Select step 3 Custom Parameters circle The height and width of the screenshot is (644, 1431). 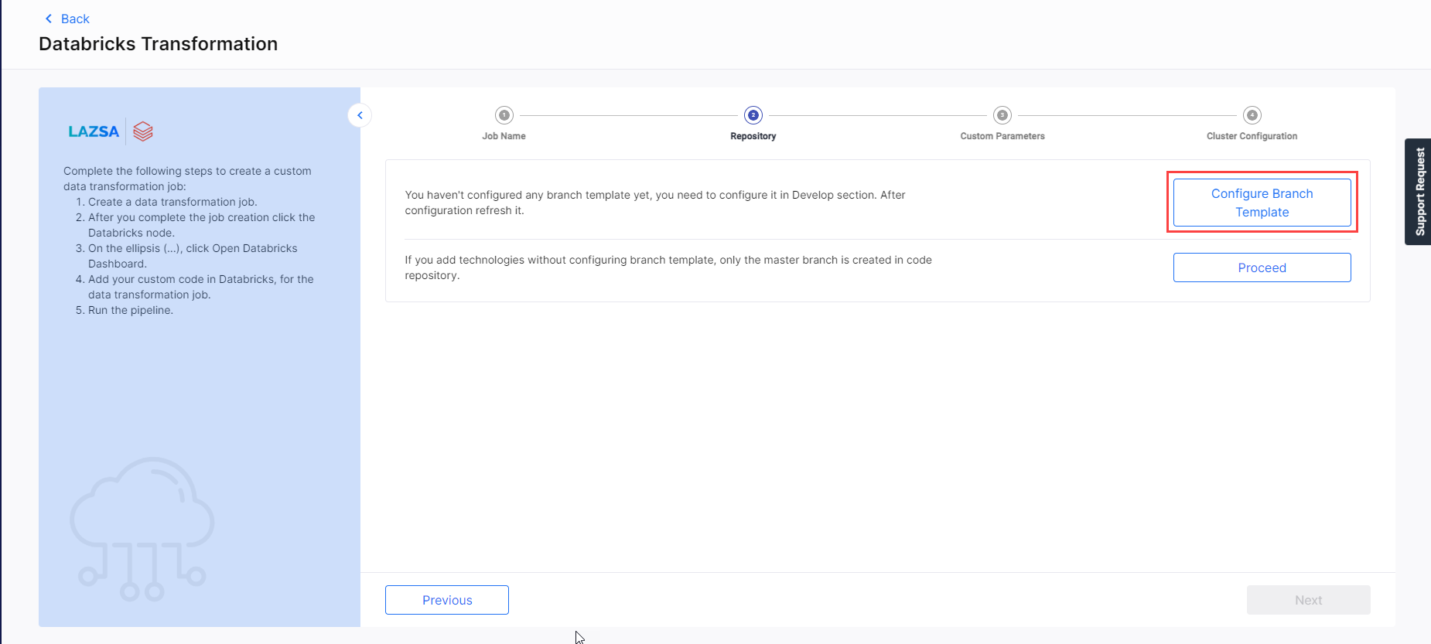point(1002,115)
